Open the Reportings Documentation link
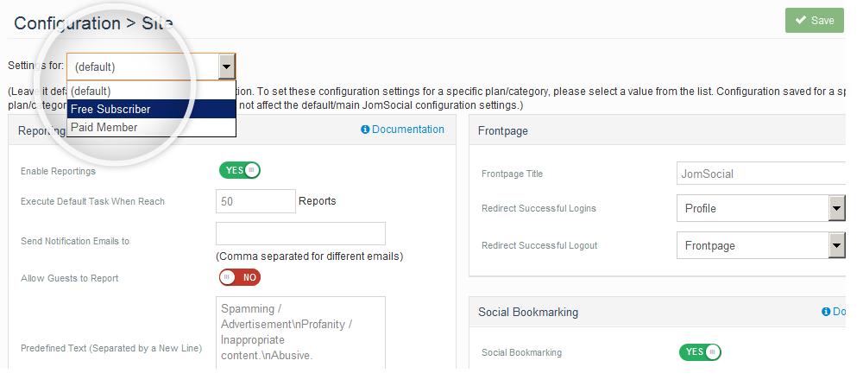 [408, 130]
